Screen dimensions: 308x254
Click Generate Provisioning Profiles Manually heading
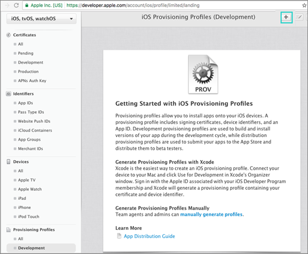(163, 208)
